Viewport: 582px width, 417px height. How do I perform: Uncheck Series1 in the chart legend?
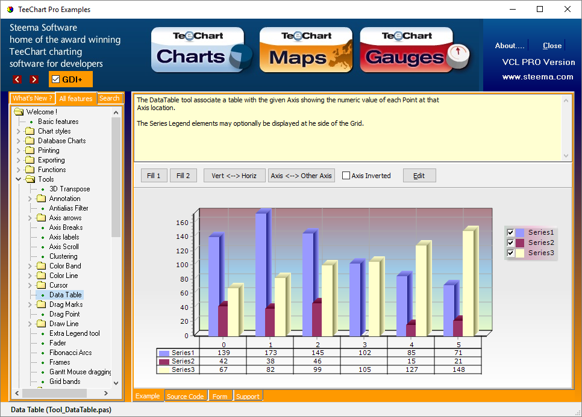510,232
